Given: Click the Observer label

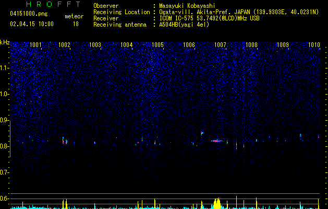Looking at the screenshot, I should [x=106, y=6].
